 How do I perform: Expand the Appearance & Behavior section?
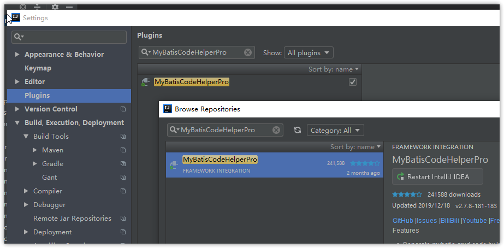(17, 55)
